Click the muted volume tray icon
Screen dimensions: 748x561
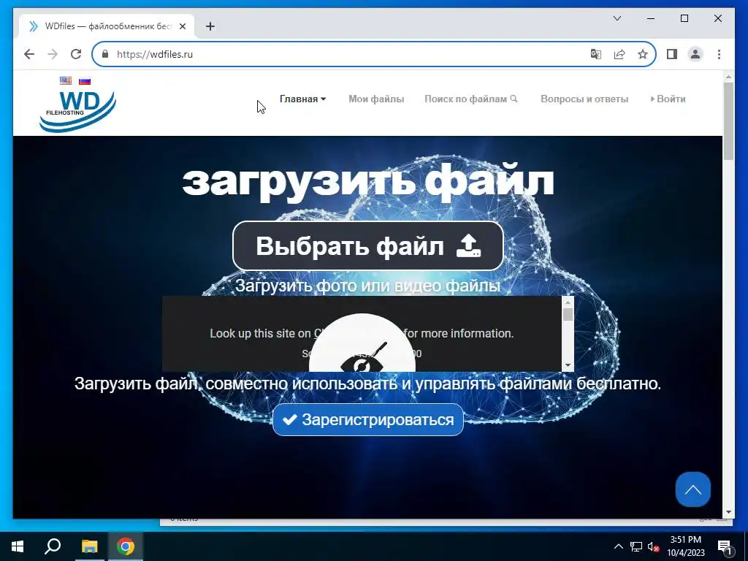[x=654, y=546]
